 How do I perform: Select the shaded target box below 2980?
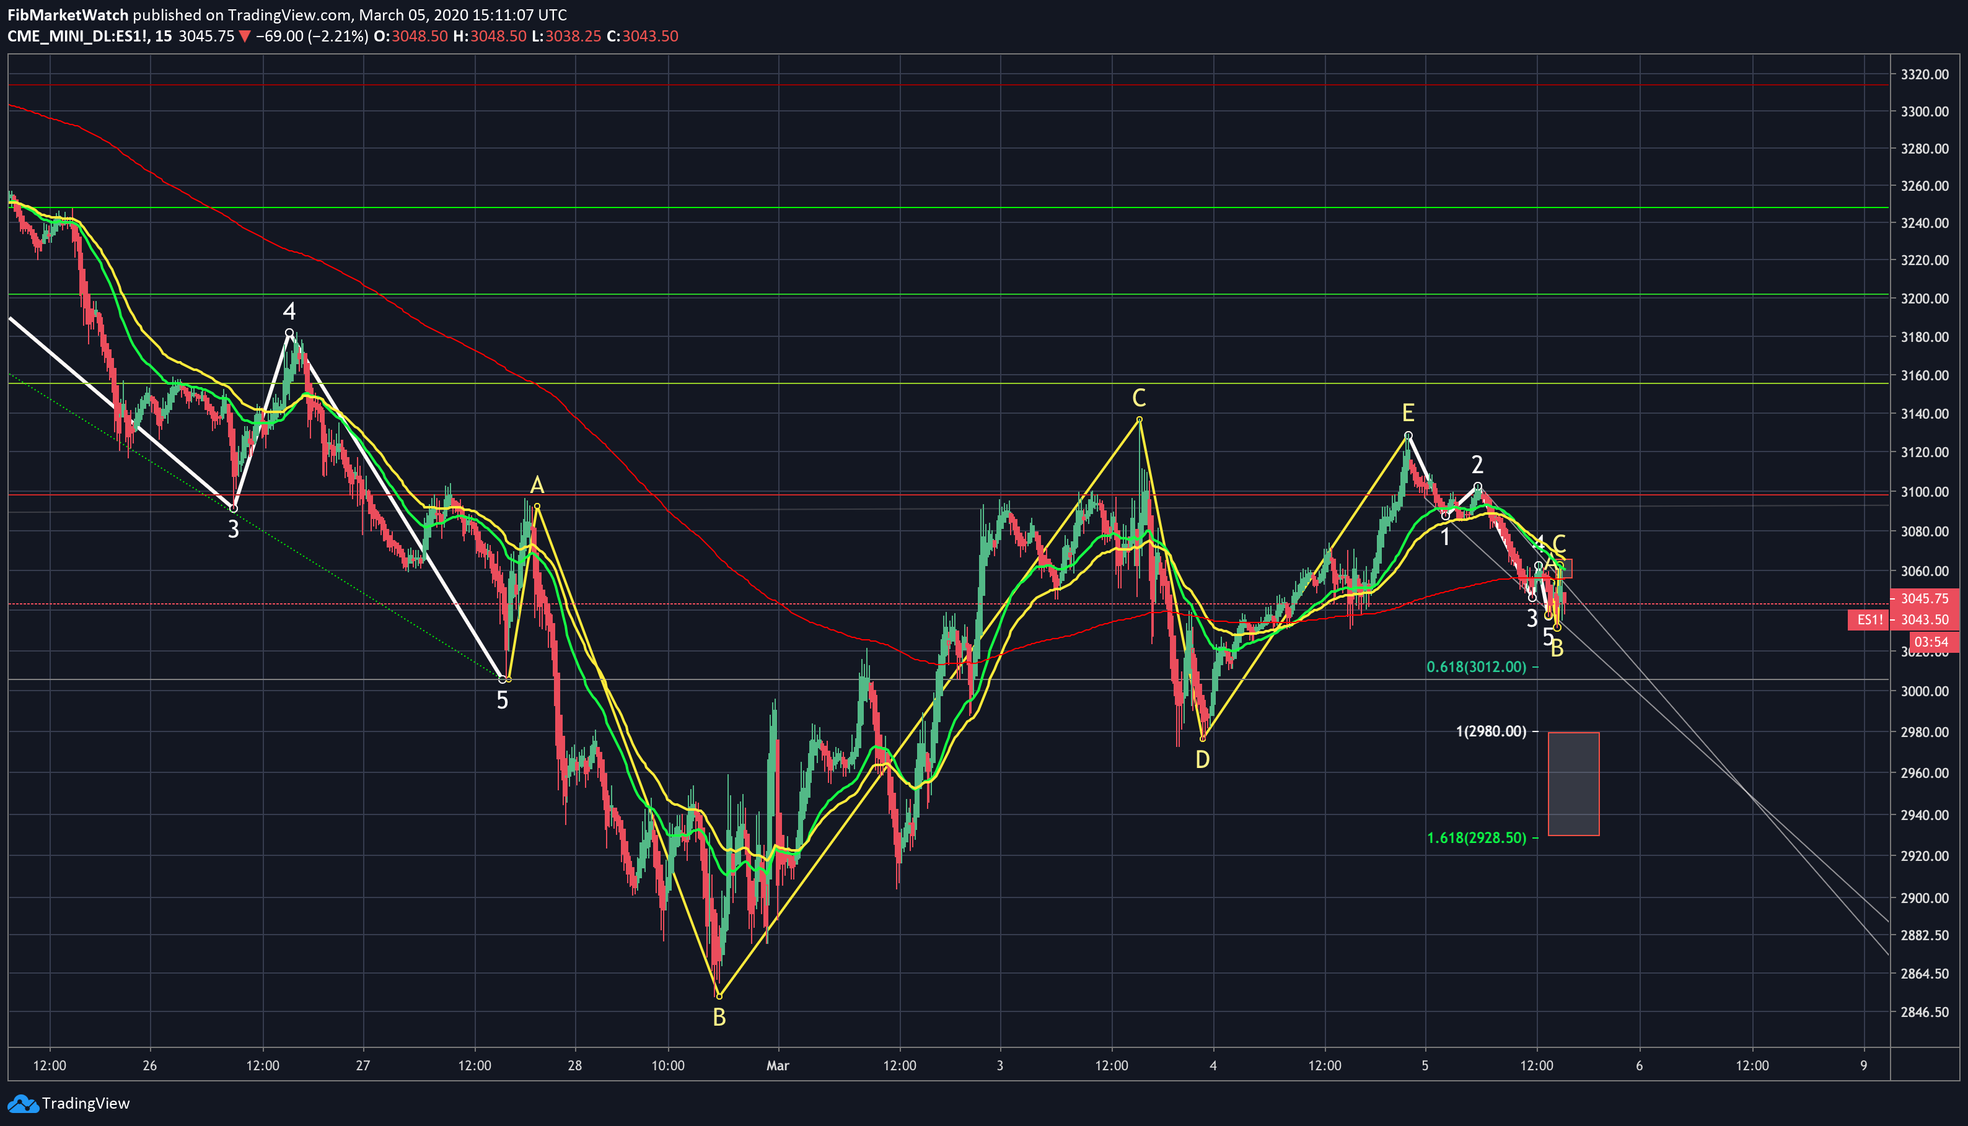(x=1573, y=783)
